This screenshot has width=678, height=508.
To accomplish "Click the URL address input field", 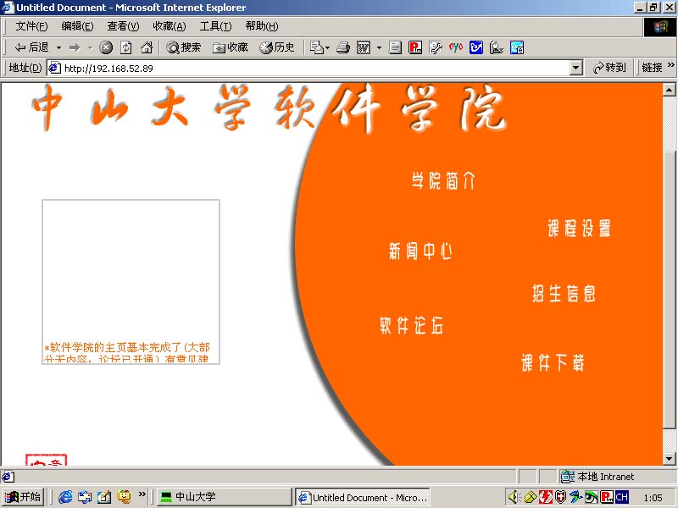I will pyautogui.click(x=314, y=68).
